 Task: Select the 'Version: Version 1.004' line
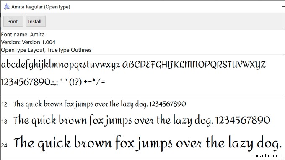tap(28, 42)
